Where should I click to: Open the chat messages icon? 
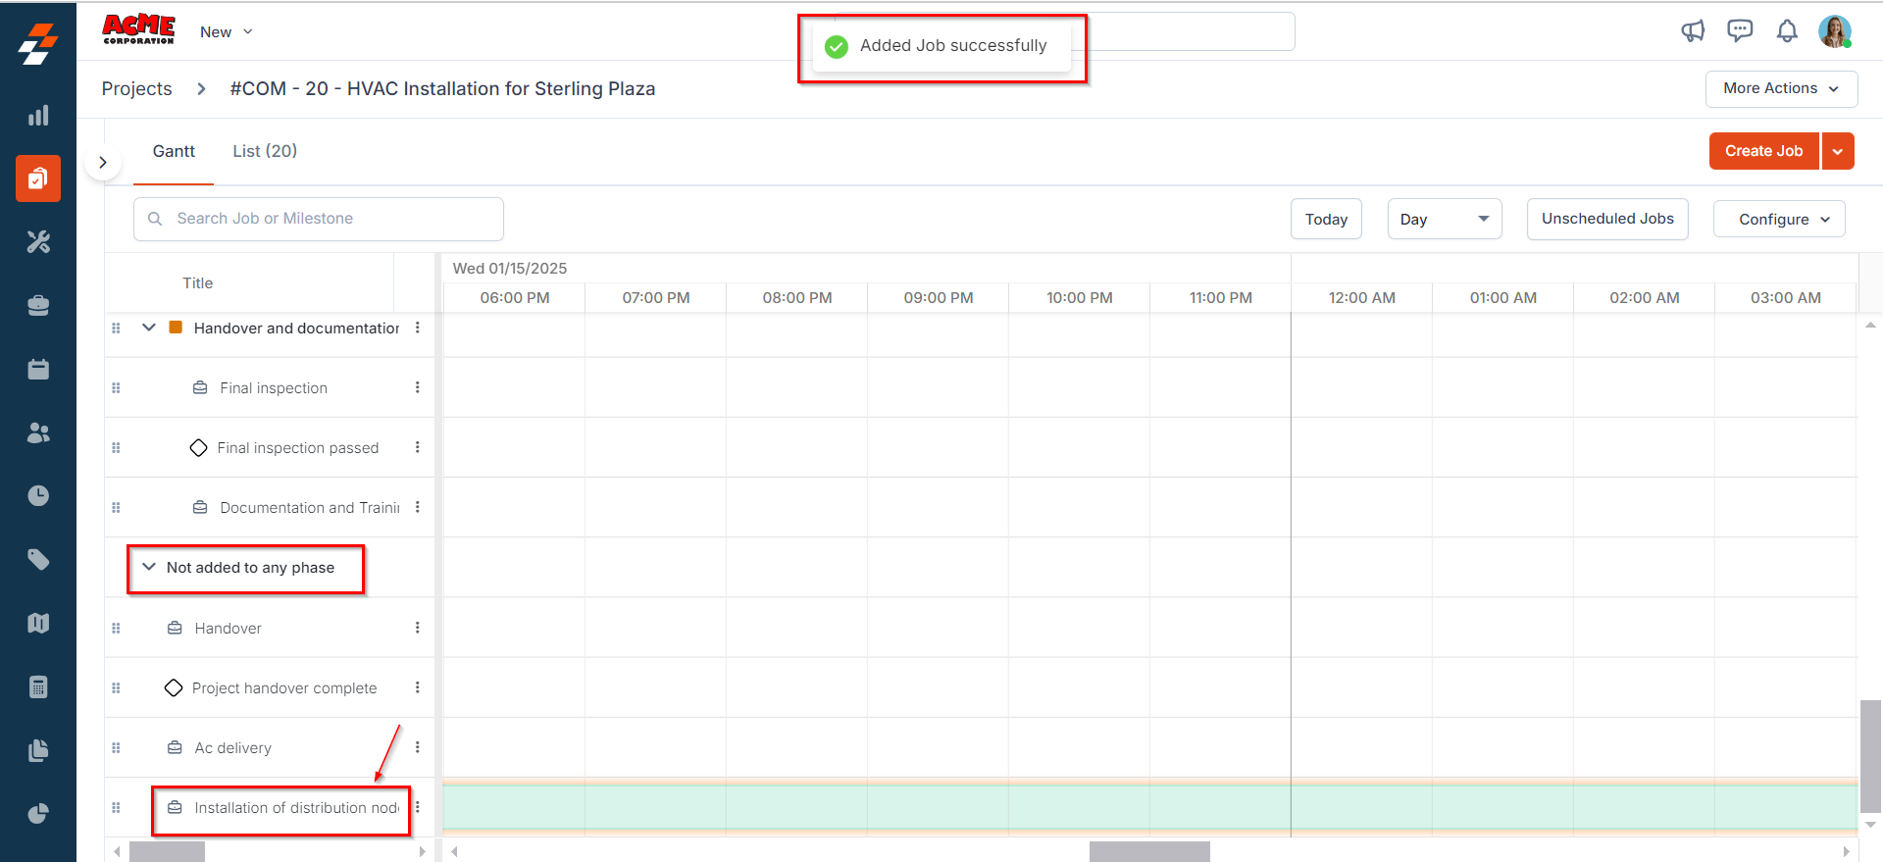click(1740, 31)
